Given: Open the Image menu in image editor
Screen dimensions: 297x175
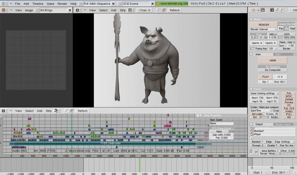Looking at the screenshot, I should point(29,10).
